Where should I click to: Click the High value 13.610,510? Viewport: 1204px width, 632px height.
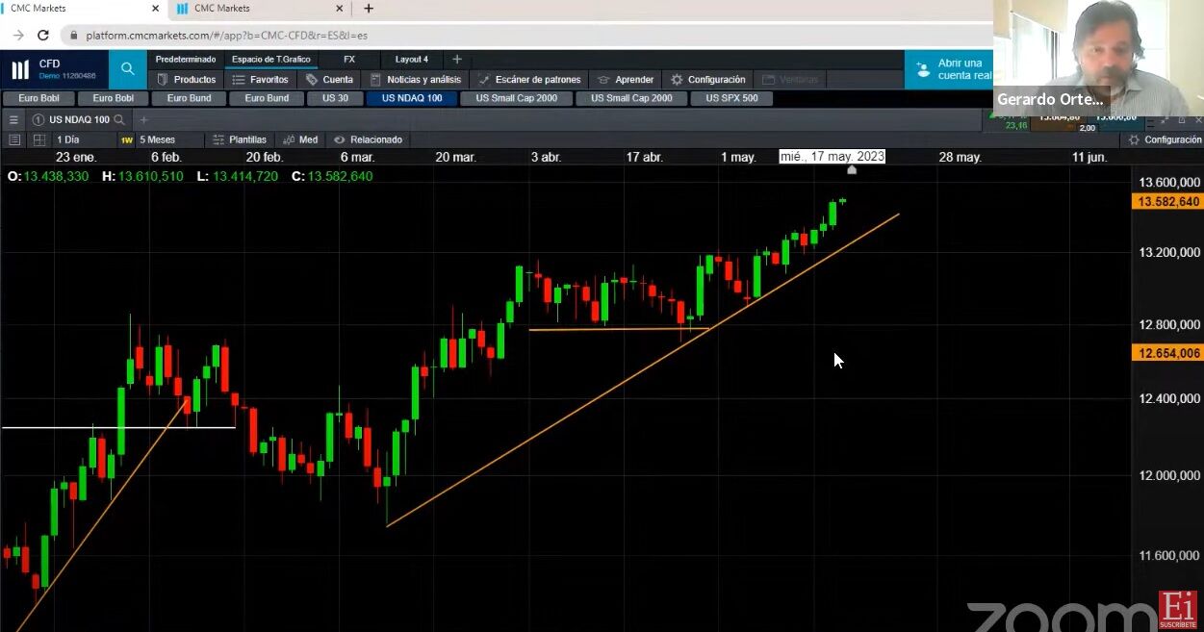[151, 176]
